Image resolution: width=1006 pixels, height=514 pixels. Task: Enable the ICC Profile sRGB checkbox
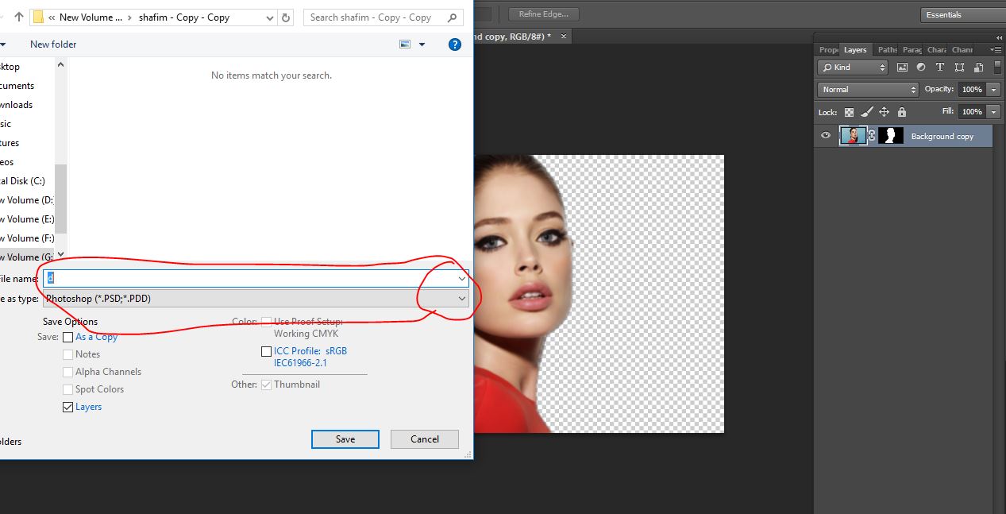click(267, 350)
